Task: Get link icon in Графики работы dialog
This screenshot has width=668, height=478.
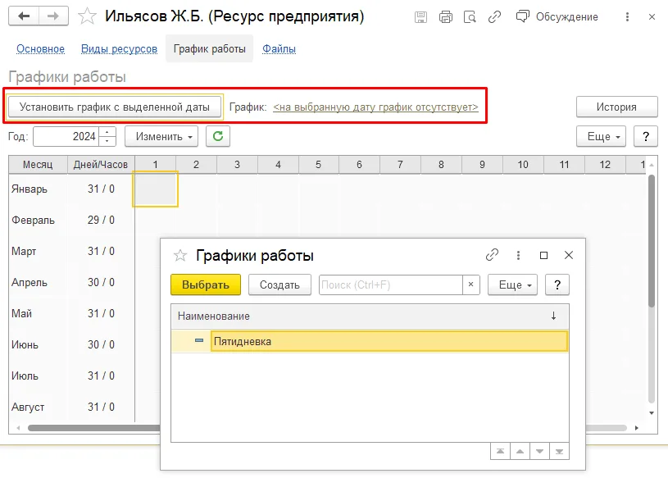Action: (492, 255)
